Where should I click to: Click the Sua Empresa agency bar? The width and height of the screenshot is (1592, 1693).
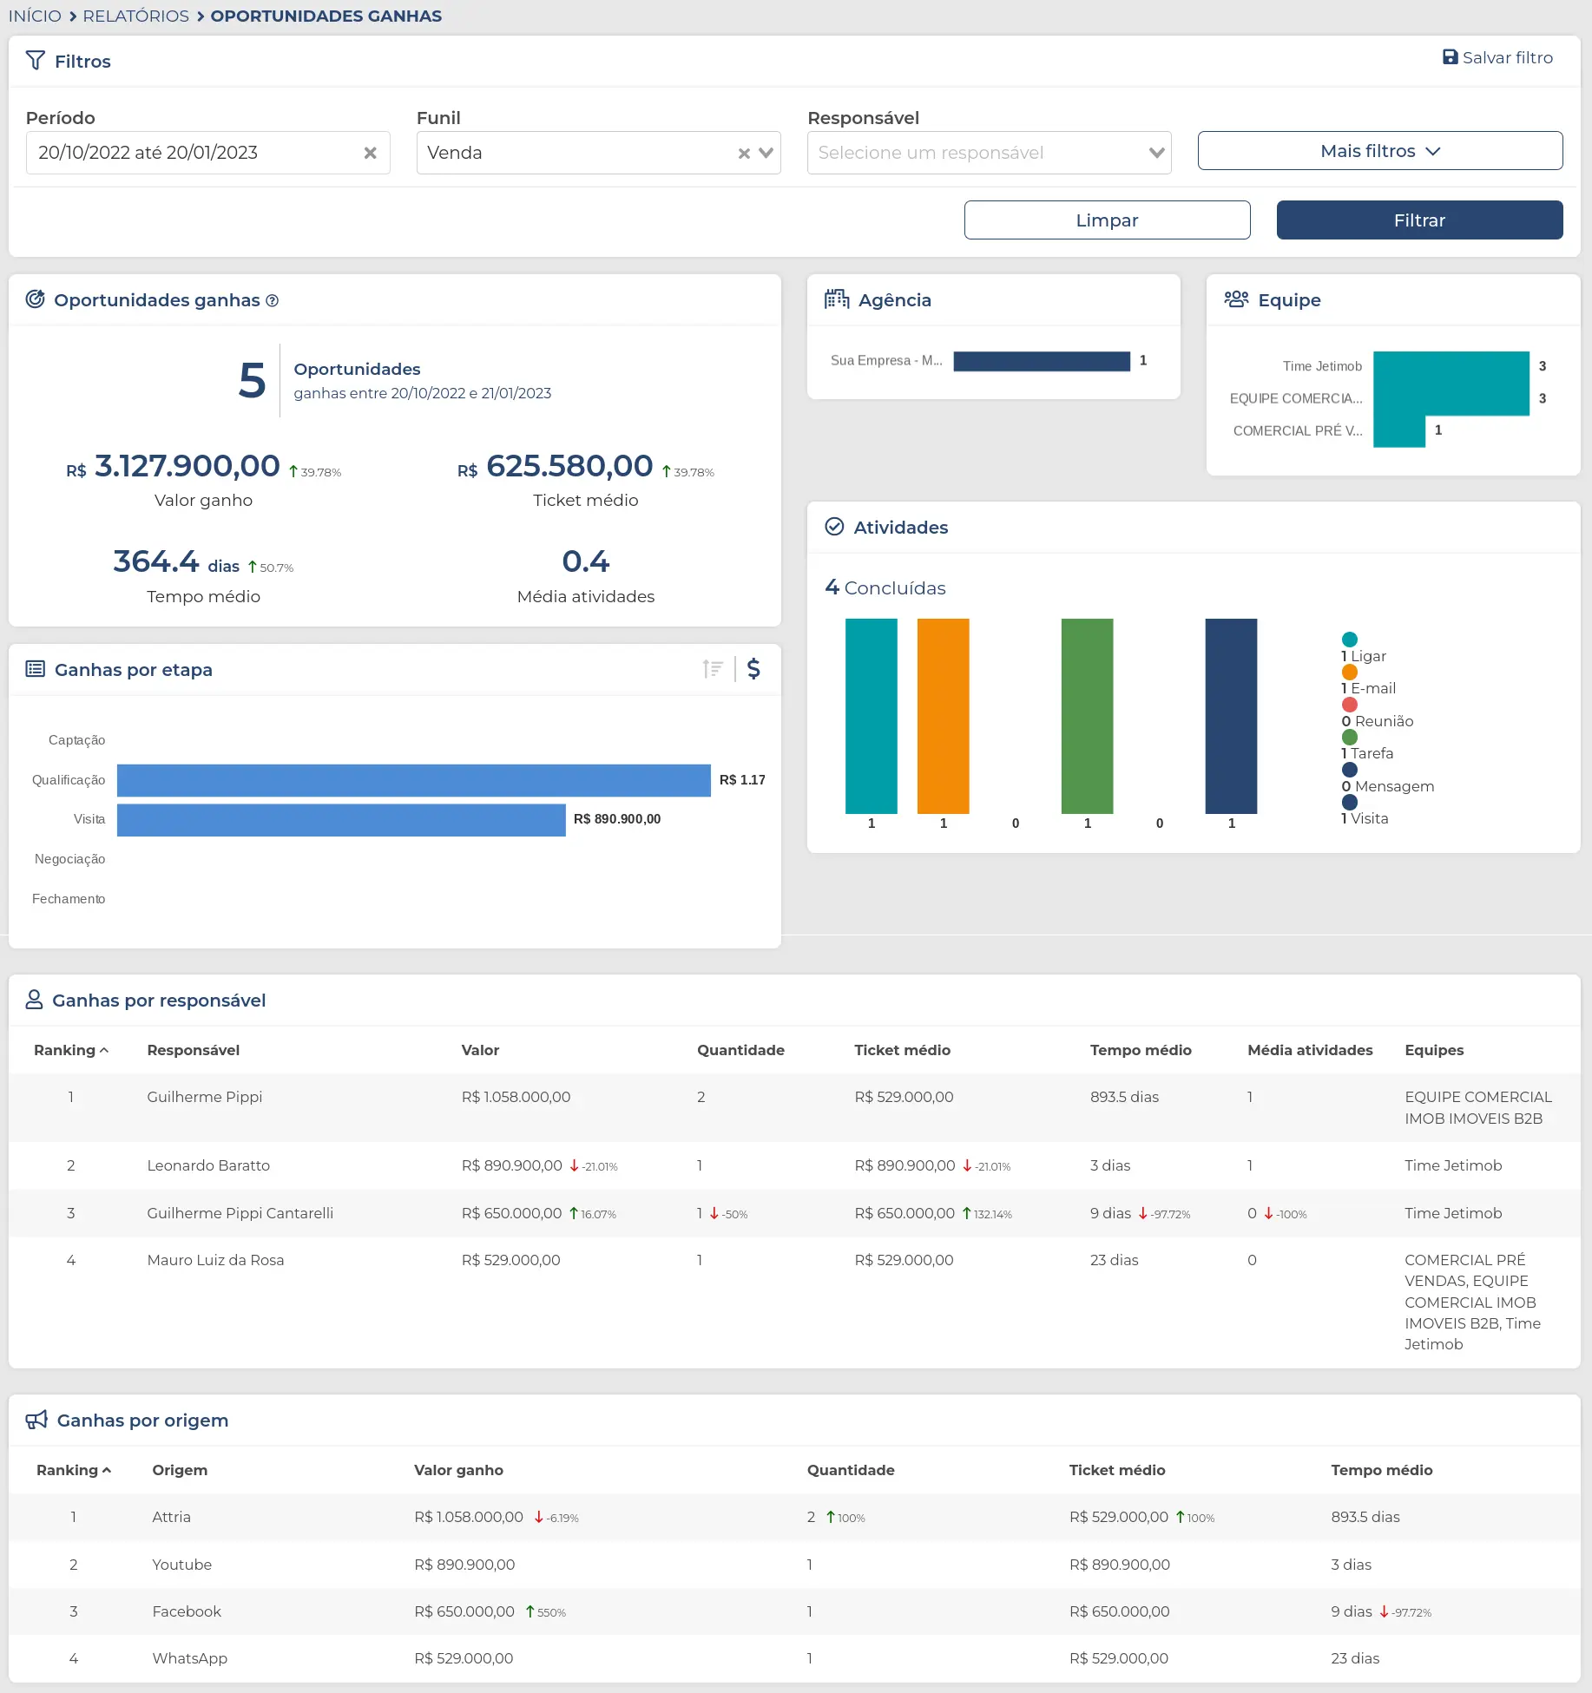pyautogui.click(x=1042, y=361)
